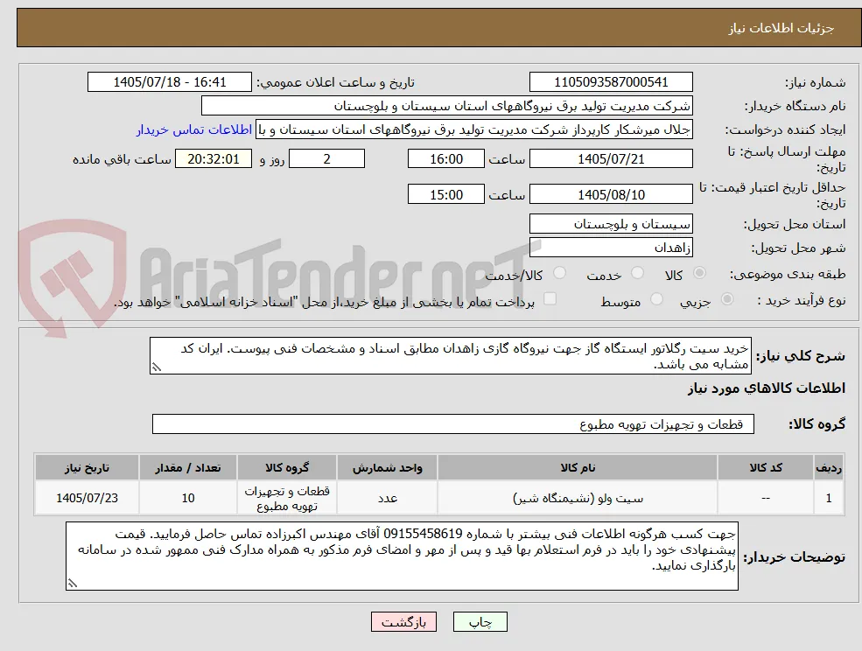The height and width of the screenshot is (651, 862).
Task: Click the row number cell 1
Action: pos(829,498)
